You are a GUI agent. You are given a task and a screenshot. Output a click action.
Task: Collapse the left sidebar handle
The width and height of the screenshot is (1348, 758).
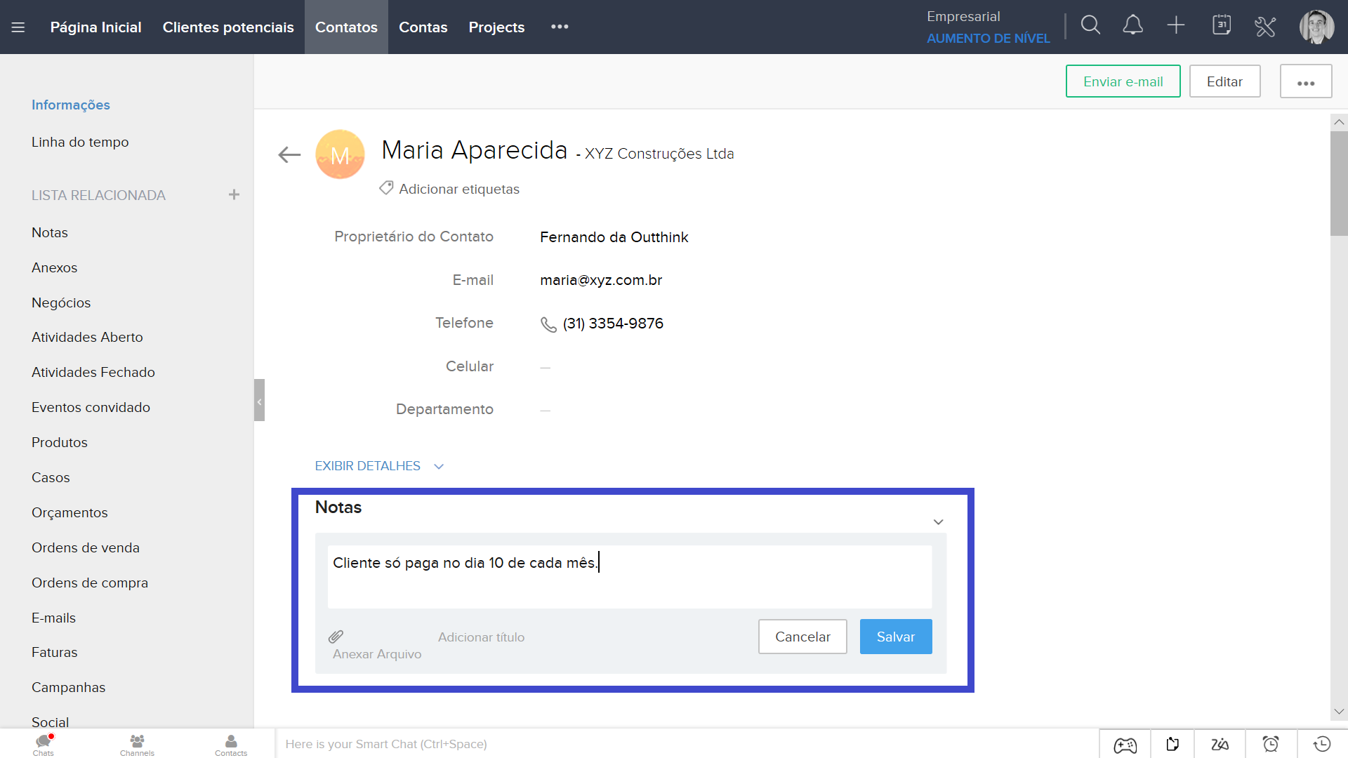coord(259,401)
